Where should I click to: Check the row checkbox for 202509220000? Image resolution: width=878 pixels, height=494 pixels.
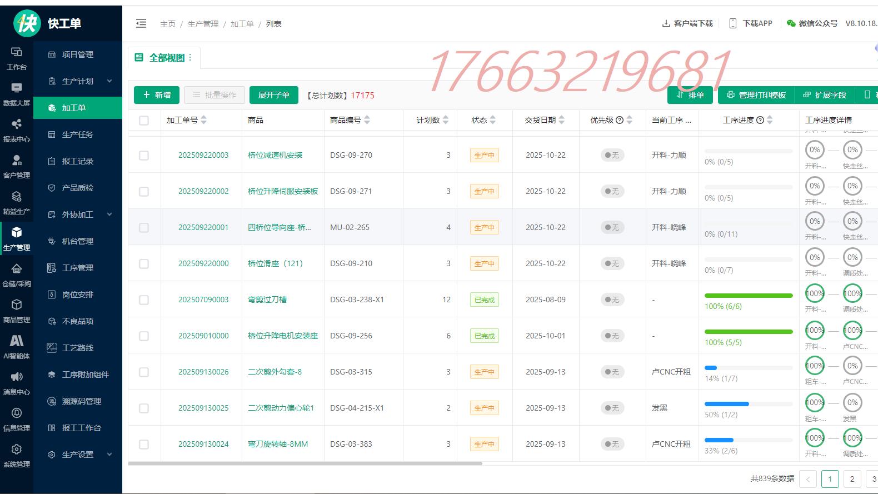pos(144,264)
